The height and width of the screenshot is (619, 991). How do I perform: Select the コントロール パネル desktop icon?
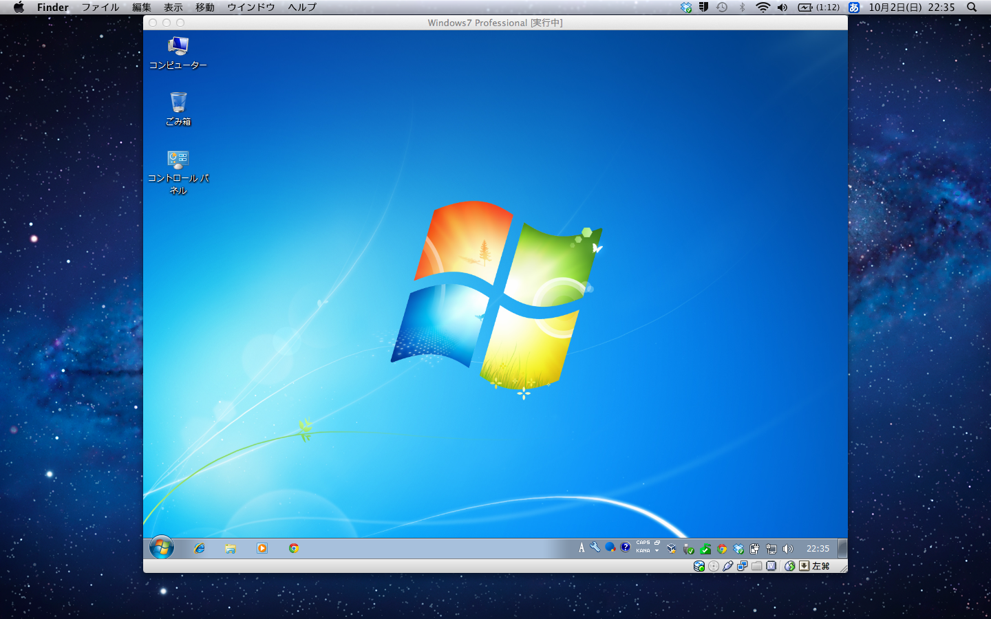tap(178, 173)
